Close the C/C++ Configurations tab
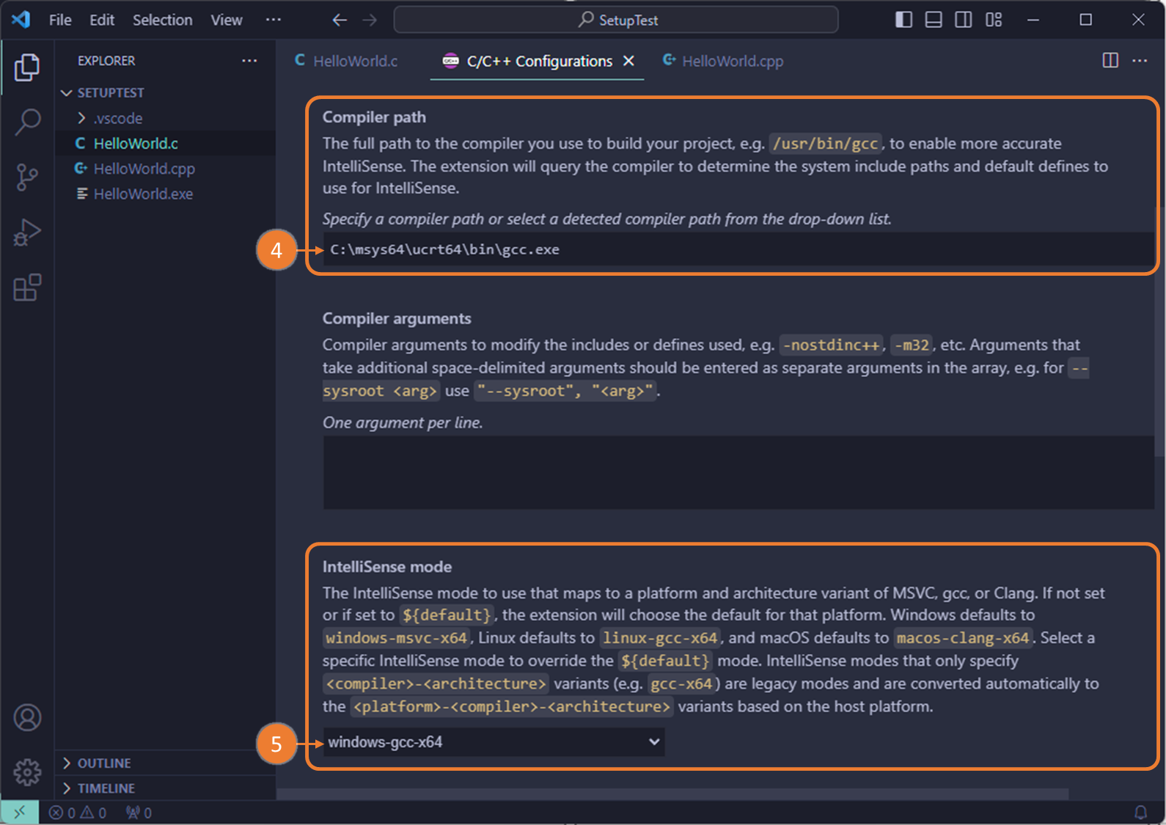The width and height of the screenshot is (1166, 825). 628,61
